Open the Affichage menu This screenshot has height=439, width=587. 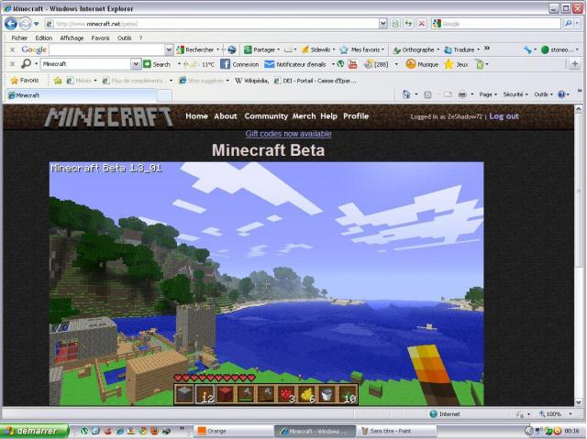tap(72, 38)
